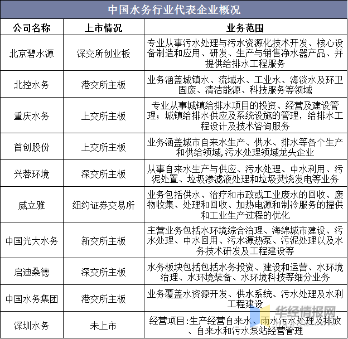The height and width of the screenshot is (339, 348).
Task: Select the 公司名称 column header
Action: tap(32, 28)
